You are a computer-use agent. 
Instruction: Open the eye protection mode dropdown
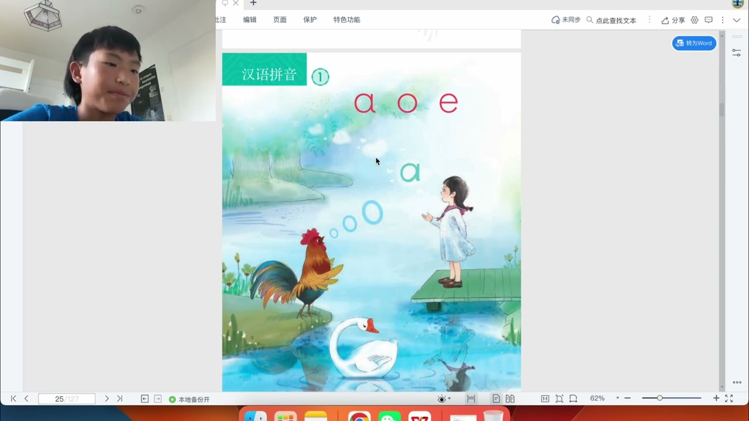pyautogui.click(x=444, y=399)
